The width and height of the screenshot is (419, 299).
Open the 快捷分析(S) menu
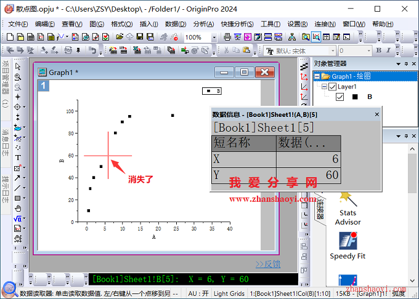[x=237, y=24]
